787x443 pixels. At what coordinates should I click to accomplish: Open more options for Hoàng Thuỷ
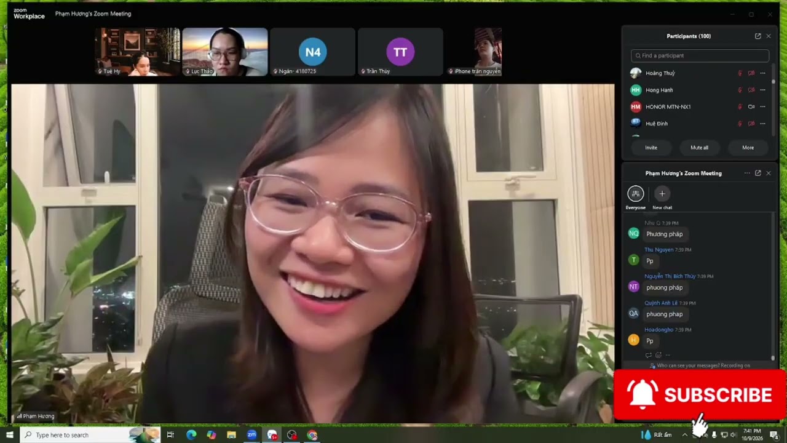point(763,73)
